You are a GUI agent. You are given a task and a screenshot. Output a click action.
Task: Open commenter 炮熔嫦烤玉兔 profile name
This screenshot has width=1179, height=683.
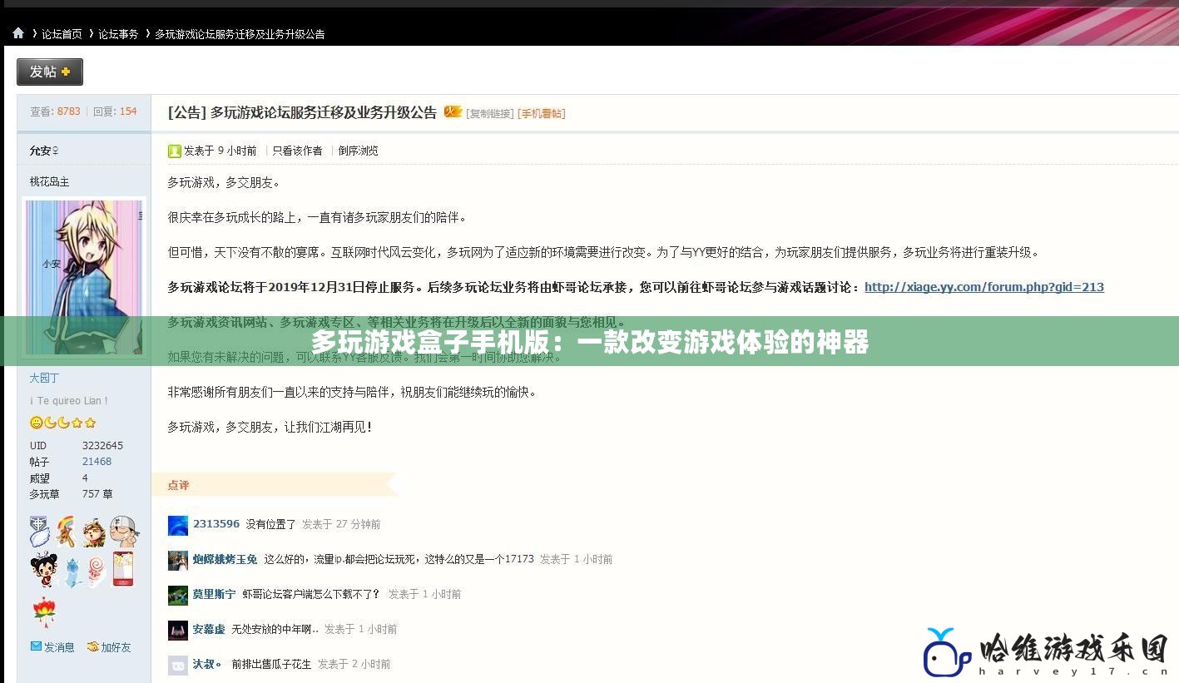pos(225,559)
